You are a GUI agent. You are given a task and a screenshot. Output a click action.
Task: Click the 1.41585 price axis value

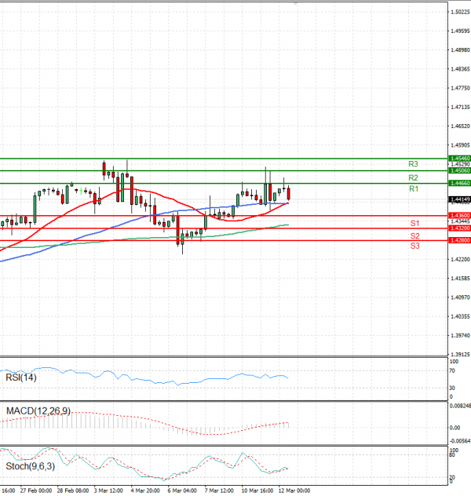tap(460, 279)
